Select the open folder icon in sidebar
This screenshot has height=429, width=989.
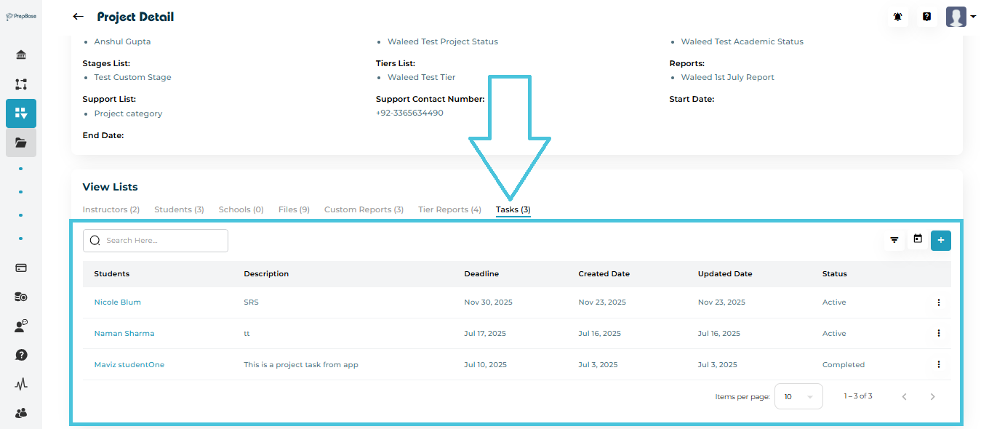[21, 143]
